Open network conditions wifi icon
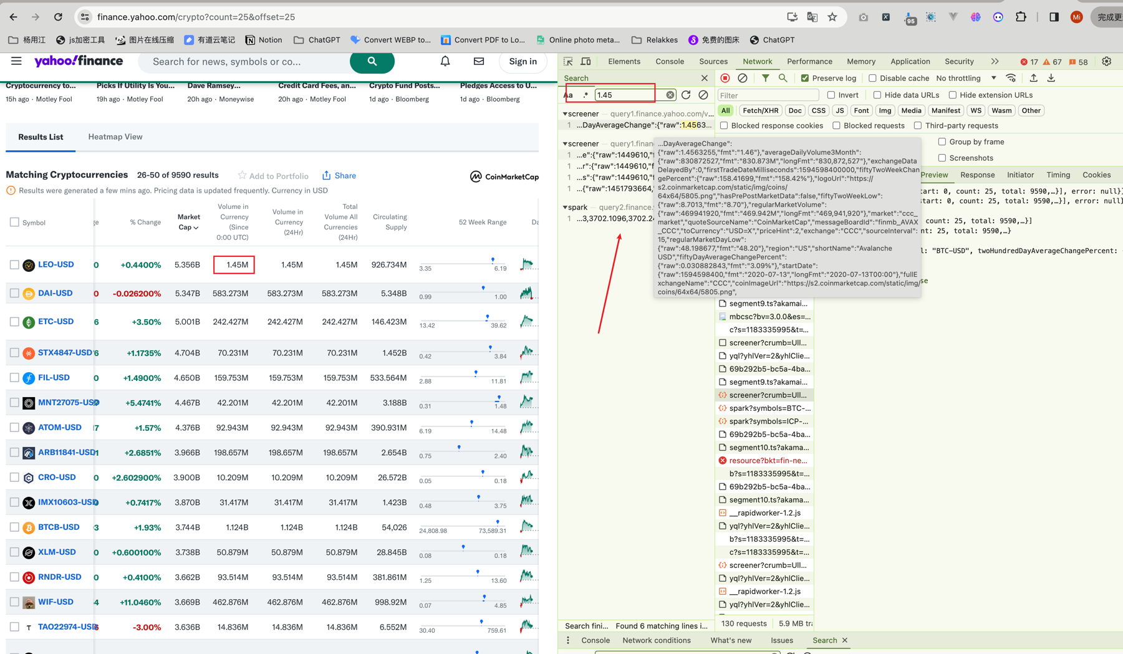1123x654 pixels. [1011, 78]
